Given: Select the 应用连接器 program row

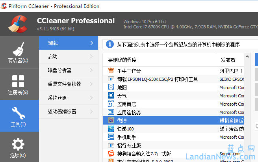Looking at the screenshot, I should 173,112.
